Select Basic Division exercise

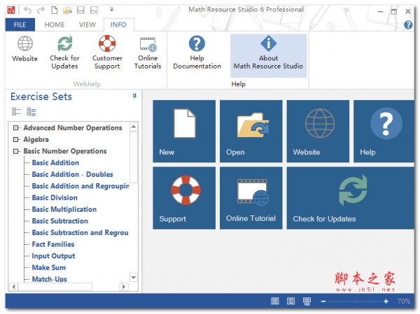(55, 197)
